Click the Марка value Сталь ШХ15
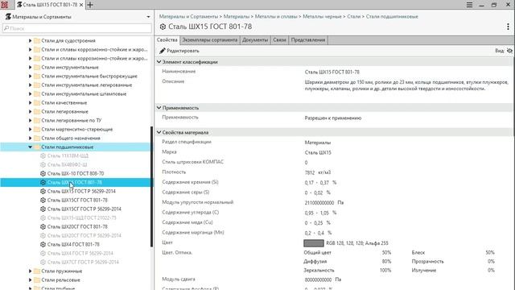The width and height of the screenshot is (515, 290). coord(318,152)
